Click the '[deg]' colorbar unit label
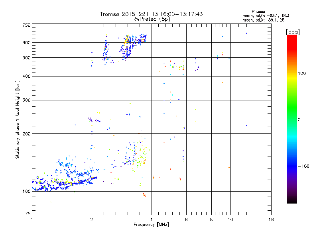 [293, 32]
